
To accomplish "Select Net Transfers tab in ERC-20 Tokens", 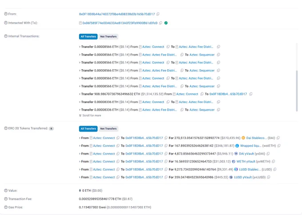I will click(x=108, y=128).
